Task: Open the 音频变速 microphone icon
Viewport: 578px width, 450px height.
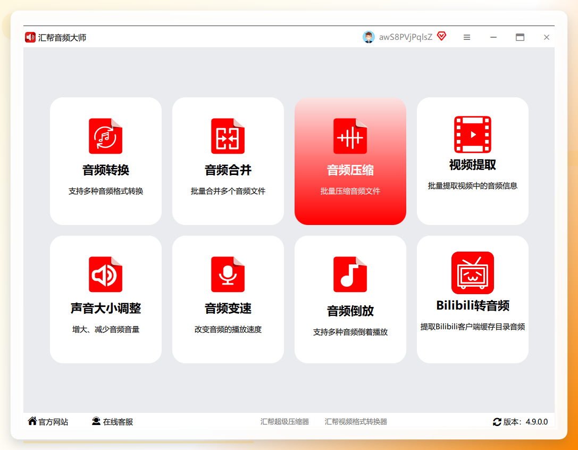Action: coord(228,274)
